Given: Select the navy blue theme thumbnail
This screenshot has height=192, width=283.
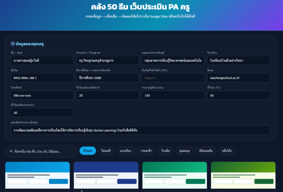Looking at the screenshot, I should point(106,175).
